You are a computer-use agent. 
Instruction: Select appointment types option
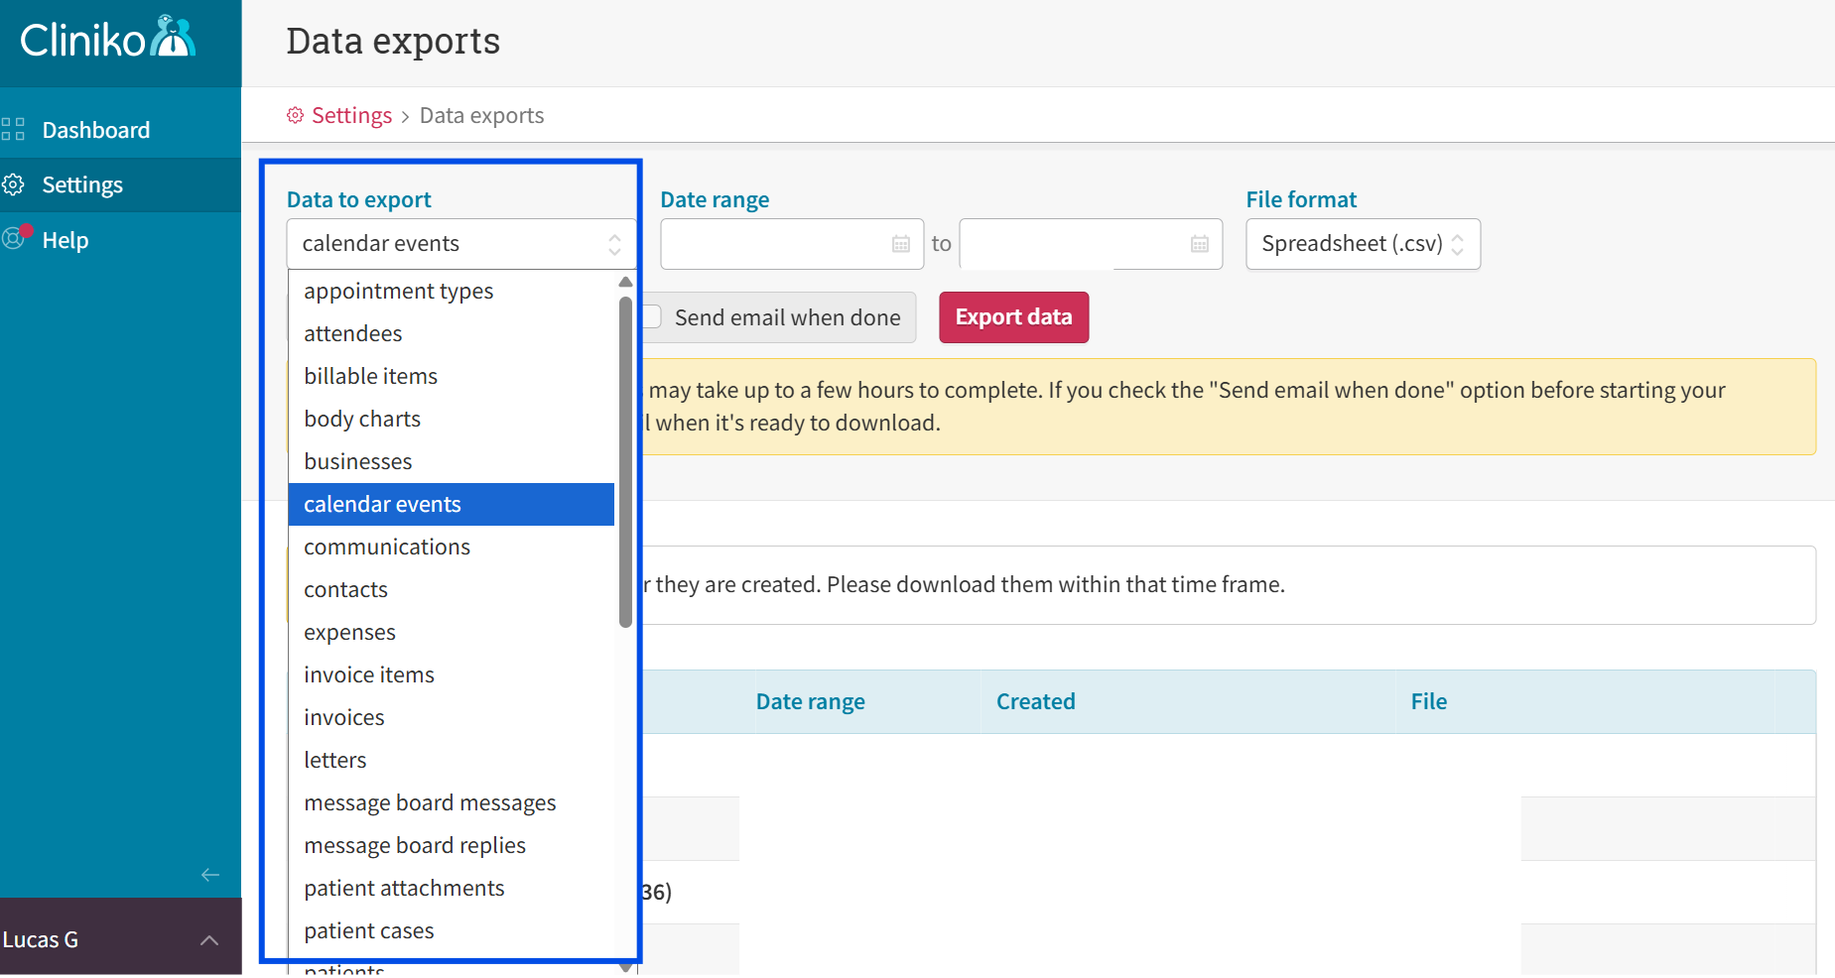[452, 292]
